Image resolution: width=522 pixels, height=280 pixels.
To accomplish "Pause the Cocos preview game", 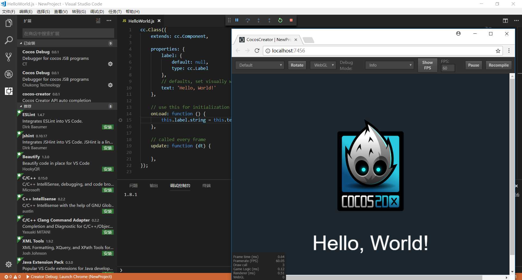I will tap(473, 65).
